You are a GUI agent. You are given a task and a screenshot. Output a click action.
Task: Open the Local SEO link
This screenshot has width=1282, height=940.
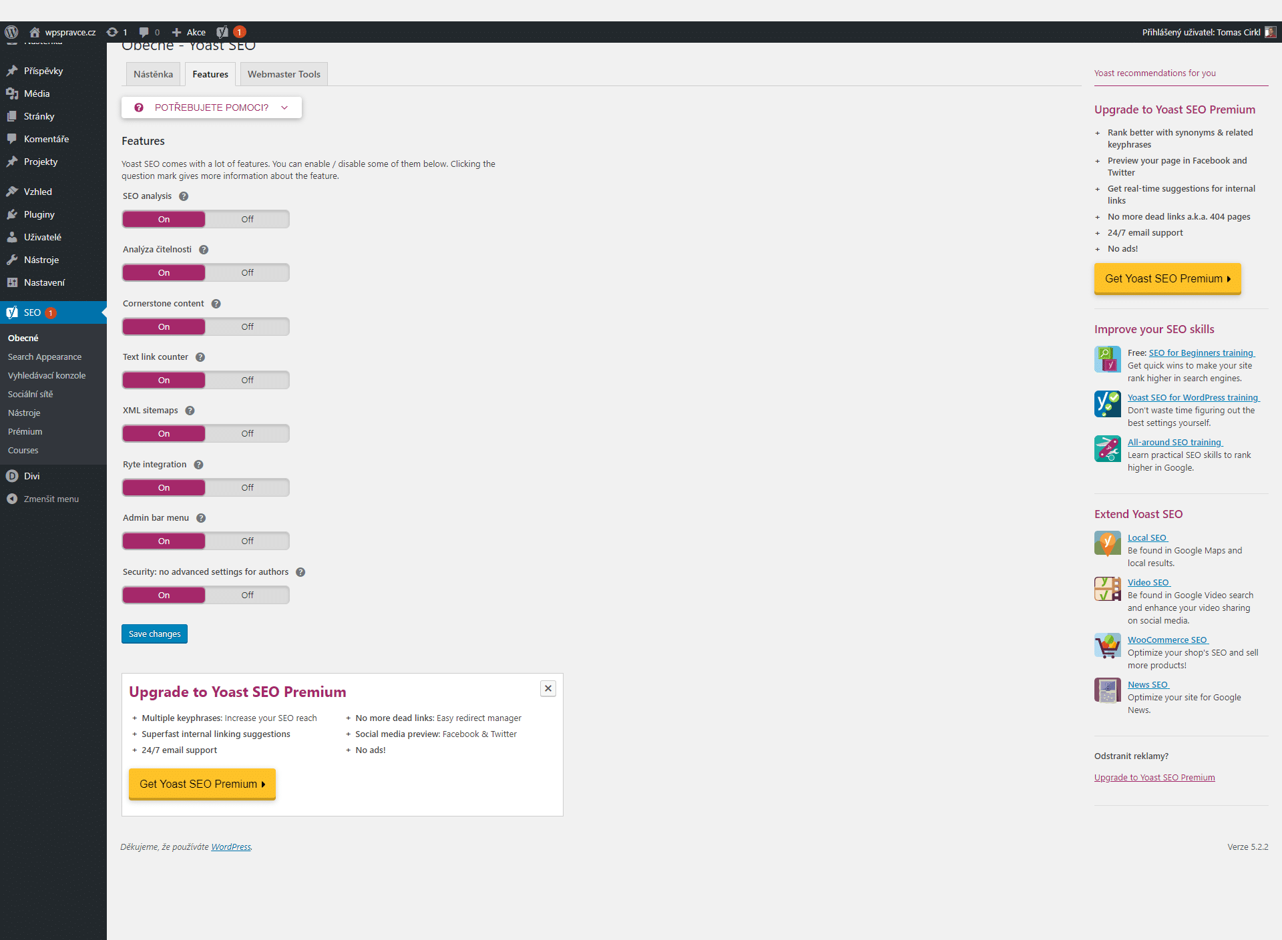tap(1148, 537)
